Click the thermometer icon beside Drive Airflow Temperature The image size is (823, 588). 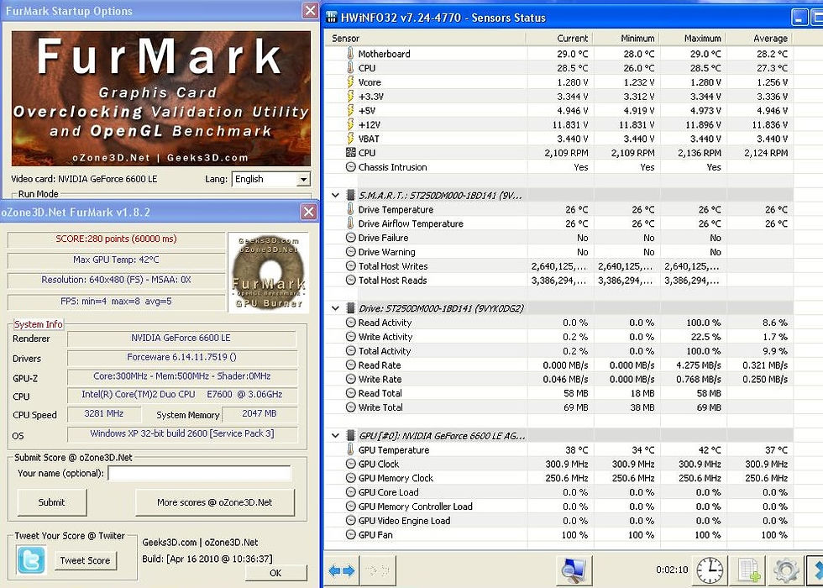(350, 223)
